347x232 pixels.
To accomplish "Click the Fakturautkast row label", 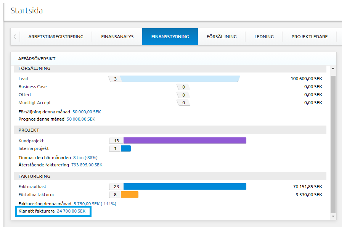I will (32, 187).
